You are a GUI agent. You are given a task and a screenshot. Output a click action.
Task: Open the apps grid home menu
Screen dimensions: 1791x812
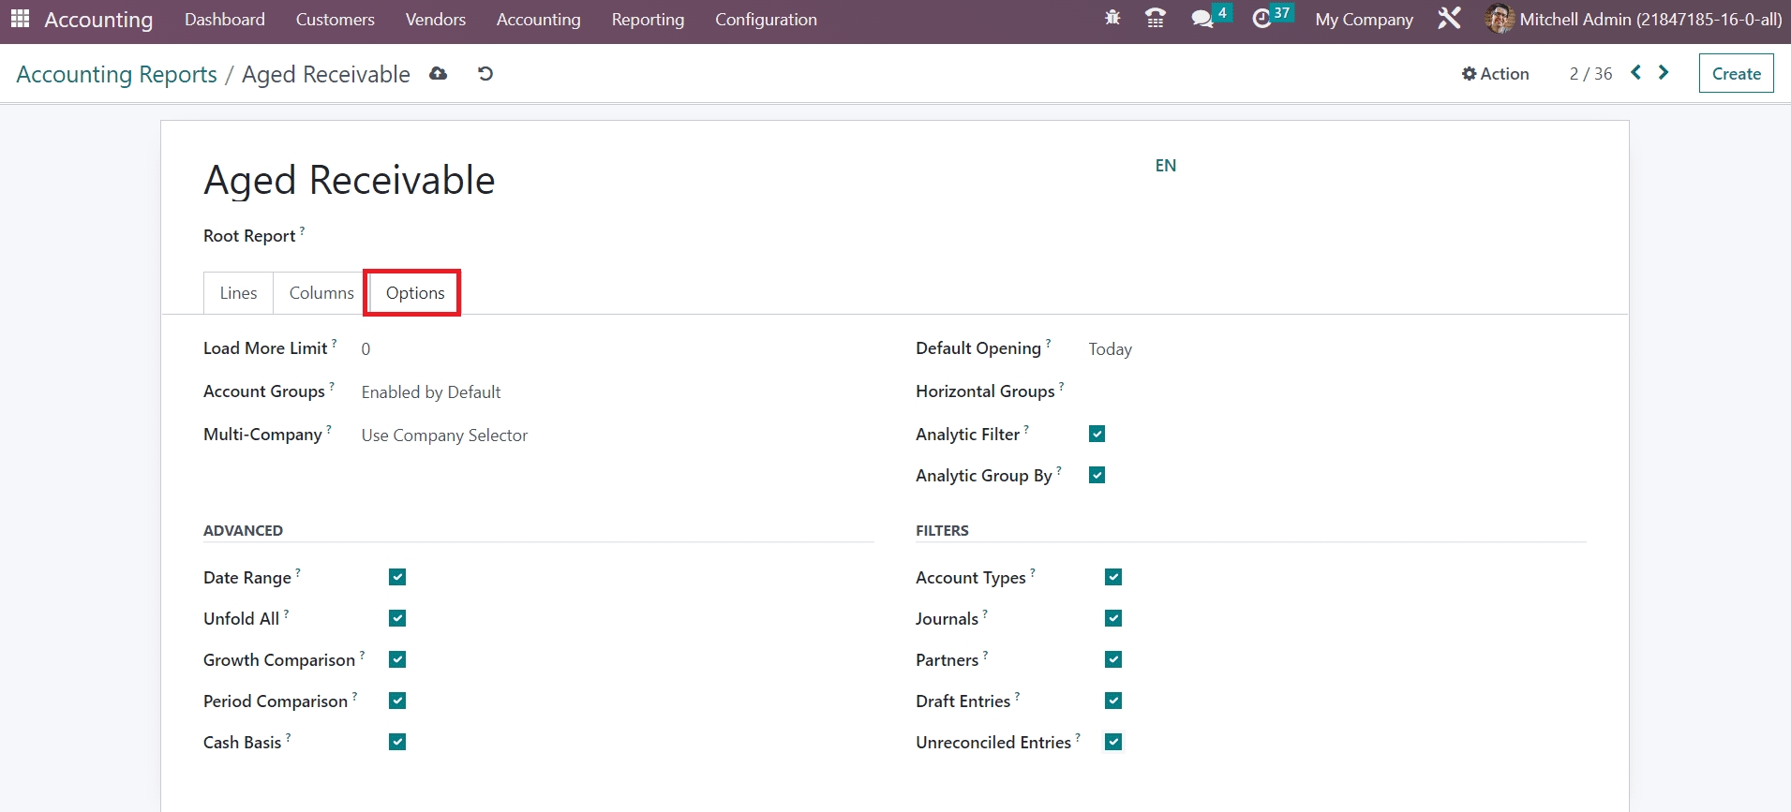click(20, 19)
